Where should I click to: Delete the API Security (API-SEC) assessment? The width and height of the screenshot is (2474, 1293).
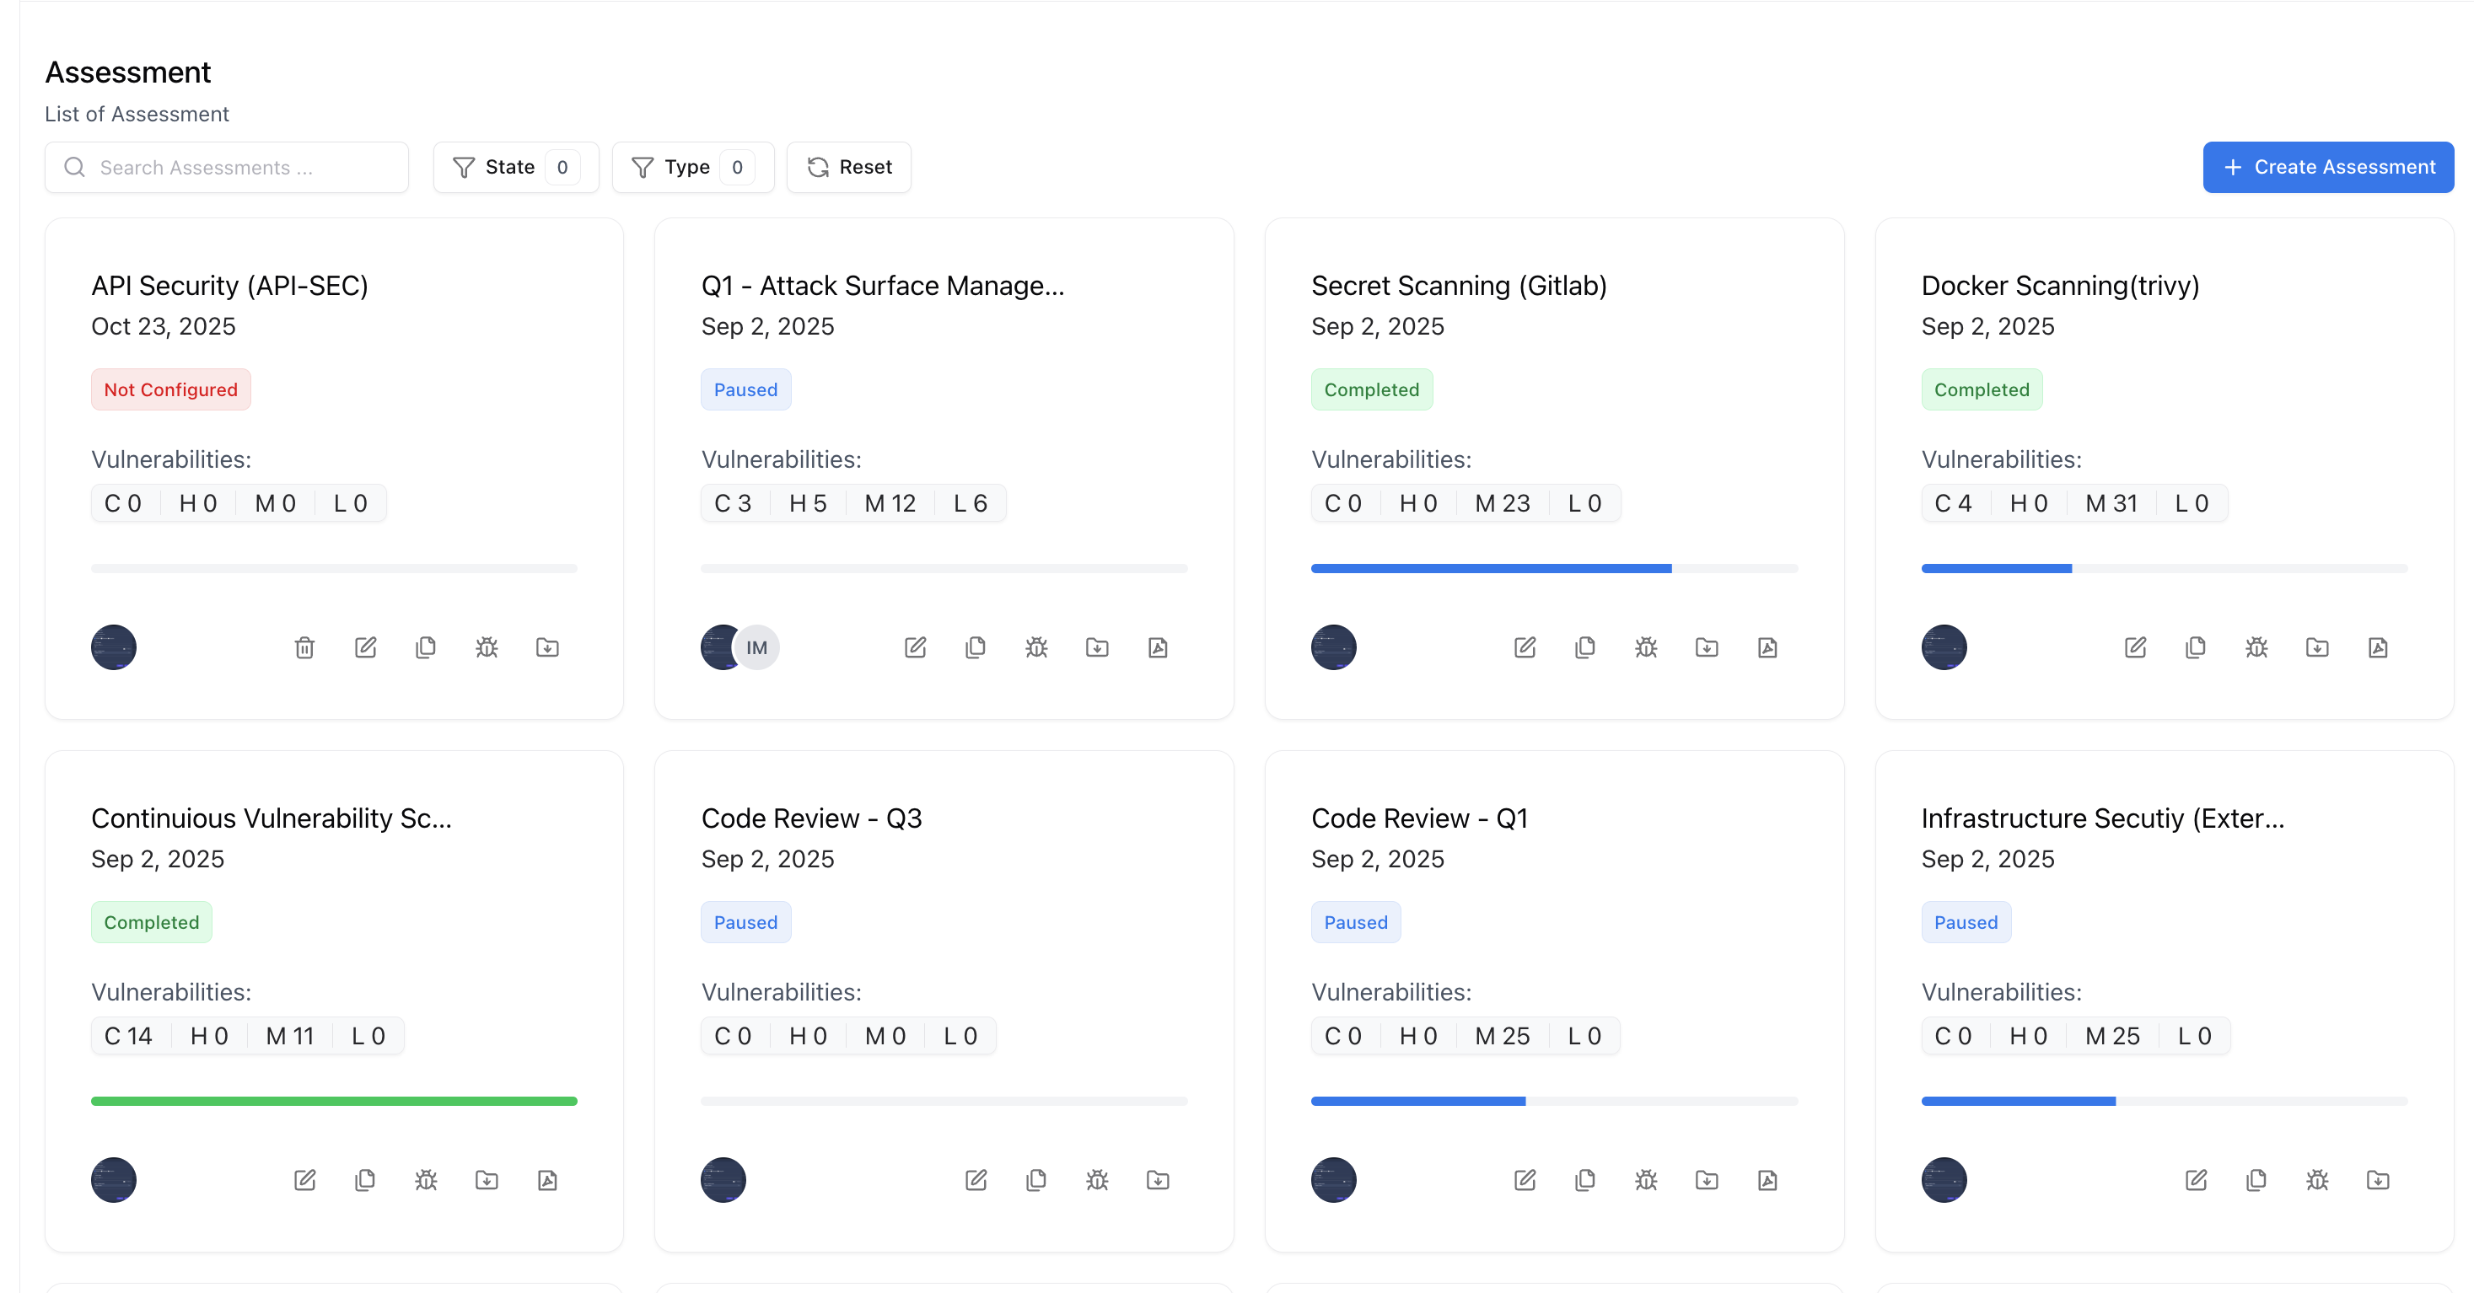pos(305,647)
